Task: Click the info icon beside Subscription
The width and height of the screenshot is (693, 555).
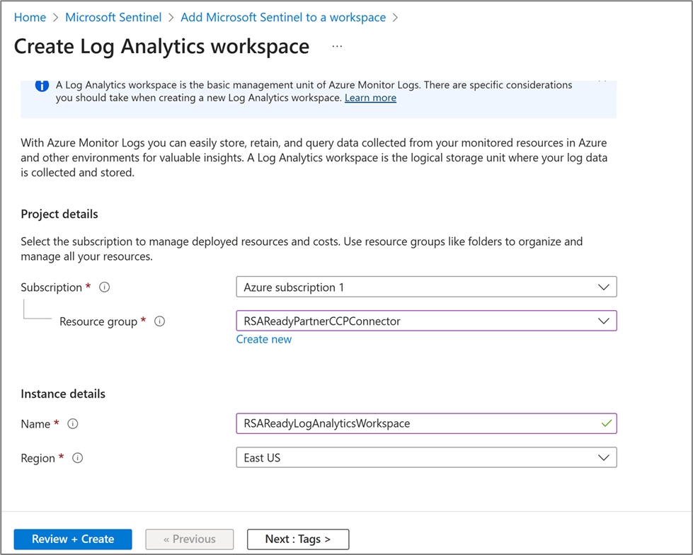Action: point(105,287)
